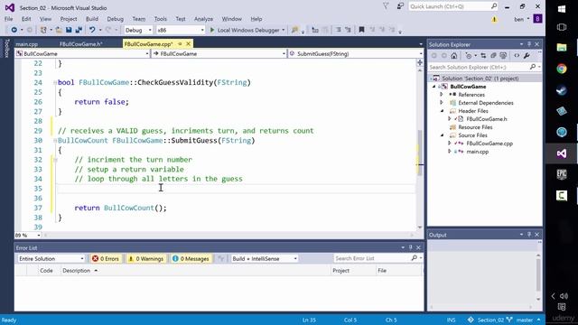Click the View Code icon in Solution Explorer
Screen dimensions: 578x325
click(x=517, y=56)
